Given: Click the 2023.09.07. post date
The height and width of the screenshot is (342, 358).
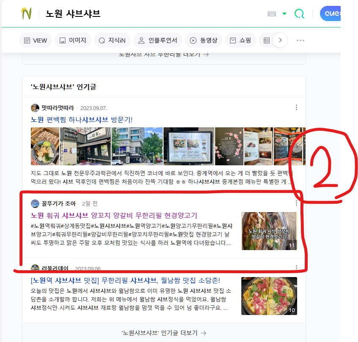Looking at the screenshot, I should pos(93,108).
